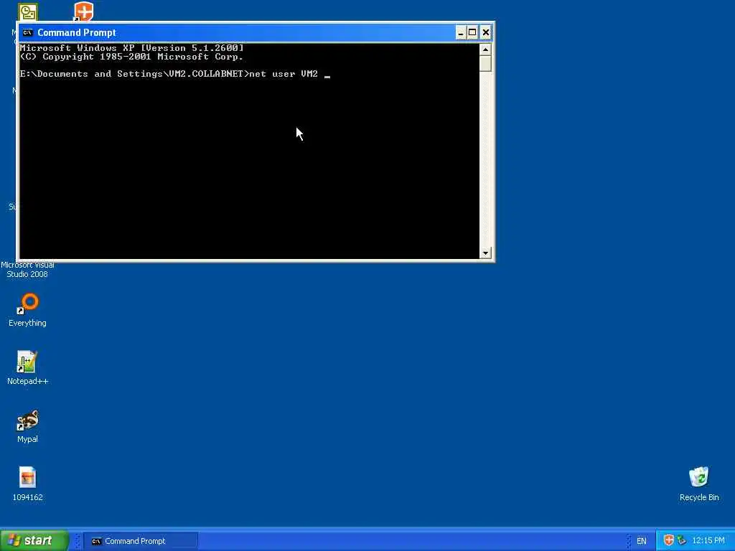735x551 pixels.
Task: Click the Command Prompt window title text
Action: tap(76, 33)
